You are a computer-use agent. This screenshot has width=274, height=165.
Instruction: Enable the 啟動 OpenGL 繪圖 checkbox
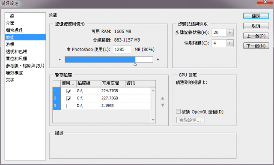[x=178, y=111]
